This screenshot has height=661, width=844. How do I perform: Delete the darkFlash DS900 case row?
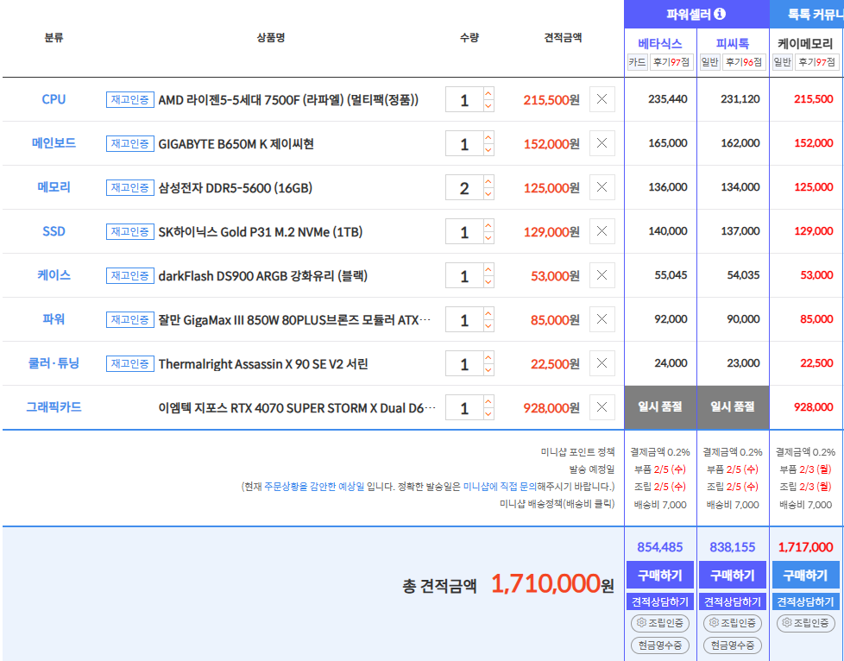click(x=602, y=275)
